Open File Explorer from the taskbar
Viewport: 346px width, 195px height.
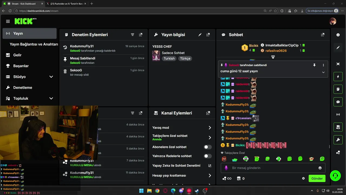(149, 191)
